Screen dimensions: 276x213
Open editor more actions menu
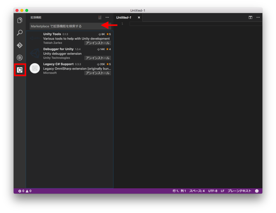click(x=258, y=17)
